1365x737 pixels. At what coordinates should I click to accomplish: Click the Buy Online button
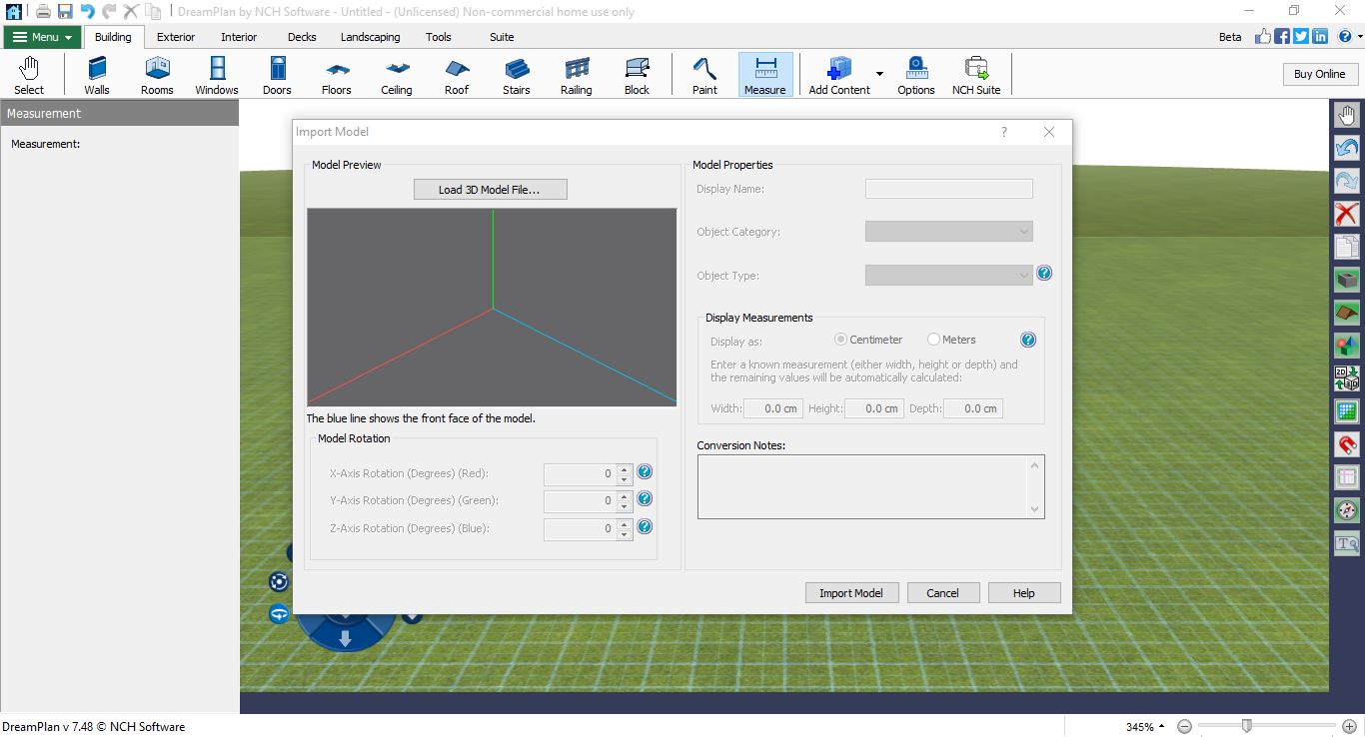[1319, 74]
